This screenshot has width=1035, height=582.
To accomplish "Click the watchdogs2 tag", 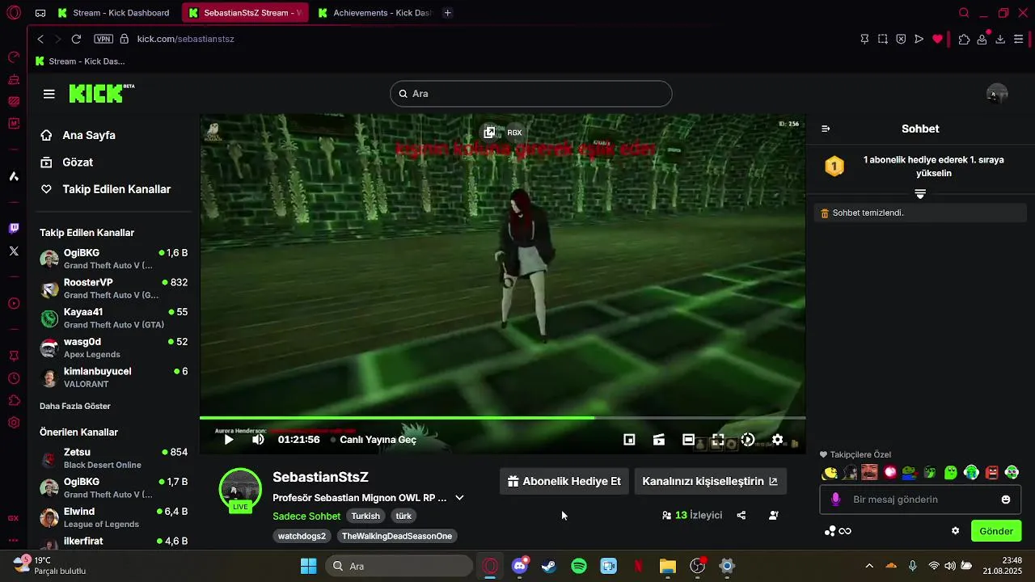I will pos(302,536).
